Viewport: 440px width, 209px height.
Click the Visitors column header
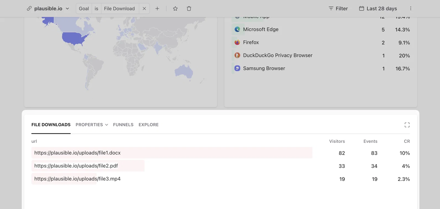click(337, 141)
